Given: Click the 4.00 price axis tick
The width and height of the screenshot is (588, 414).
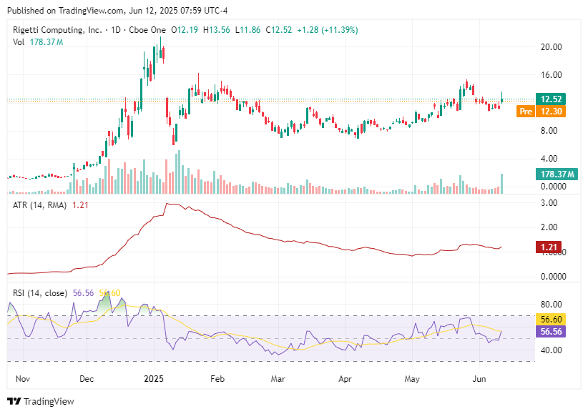Looking at the screenshot, I should pos(549,158).
